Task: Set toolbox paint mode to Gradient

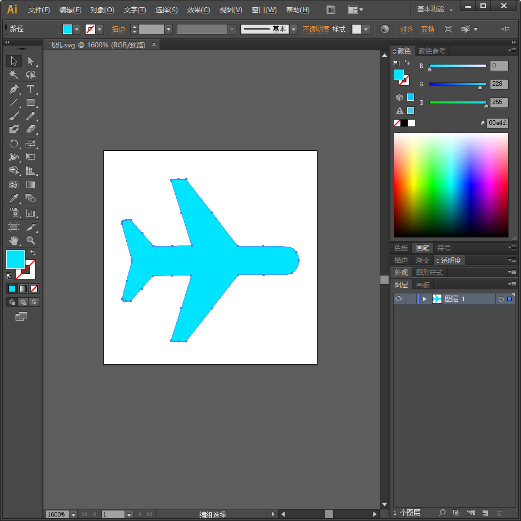Action: tap(23, 289)
